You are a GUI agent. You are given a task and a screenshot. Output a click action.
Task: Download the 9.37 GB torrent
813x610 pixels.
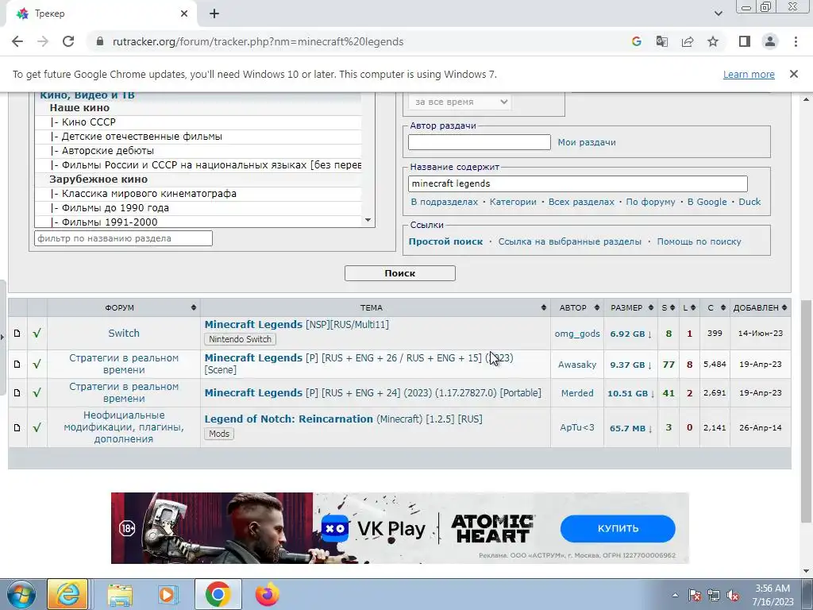coord(630,365)
